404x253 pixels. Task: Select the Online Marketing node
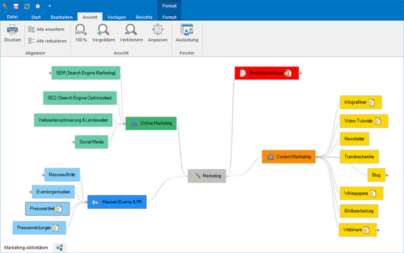point(151,124)
